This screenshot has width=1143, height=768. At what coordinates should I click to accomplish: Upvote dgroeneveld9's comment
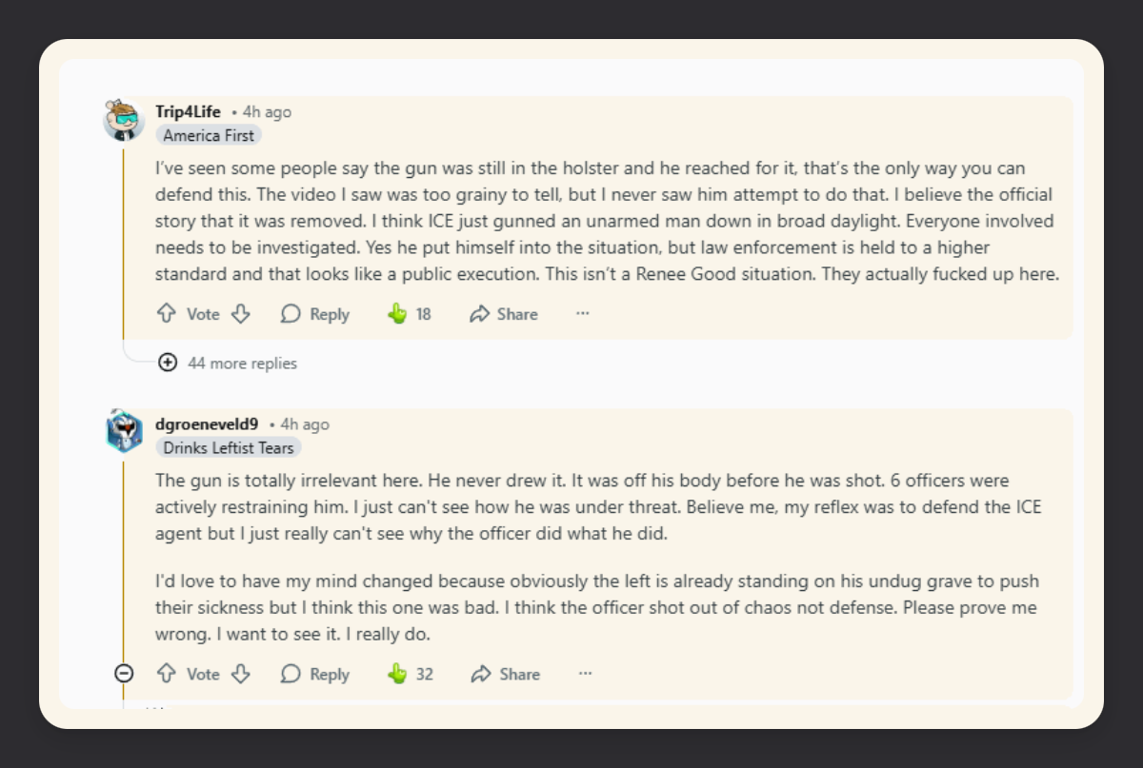point(167,674)
